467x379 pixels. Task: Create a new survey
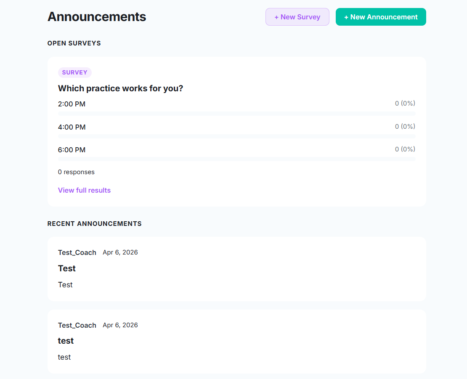[297, 17]
